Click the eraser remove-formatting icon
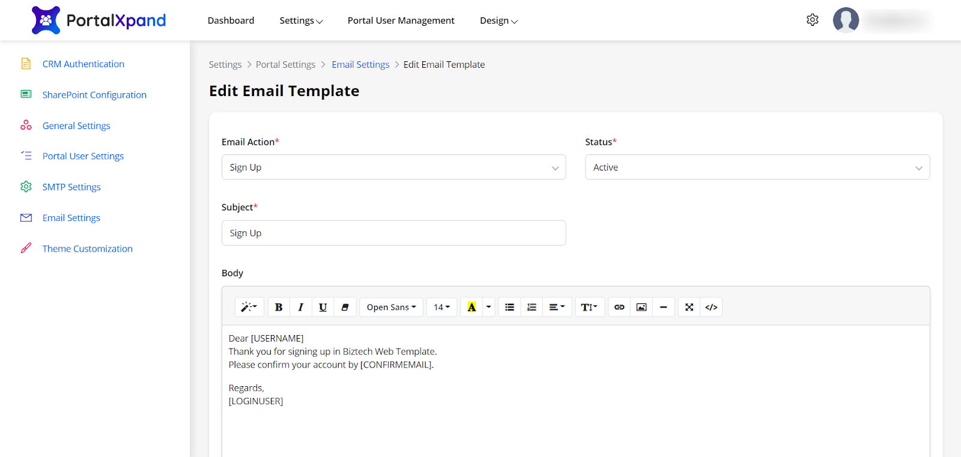 click(x=345, y=307)
